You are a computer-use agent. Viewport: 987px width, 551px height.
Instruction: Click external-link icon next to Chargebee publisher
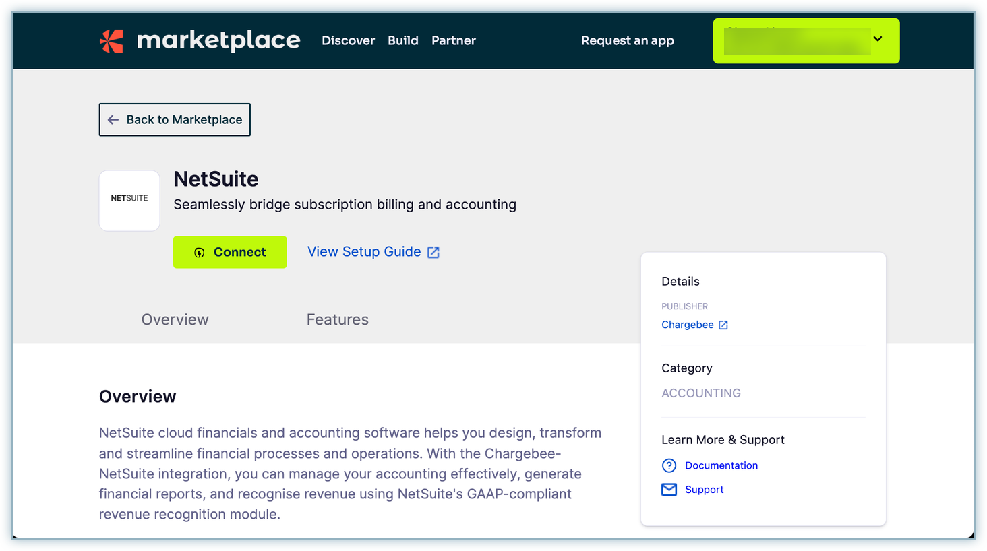pyautogui.click(x=723, y=325)
